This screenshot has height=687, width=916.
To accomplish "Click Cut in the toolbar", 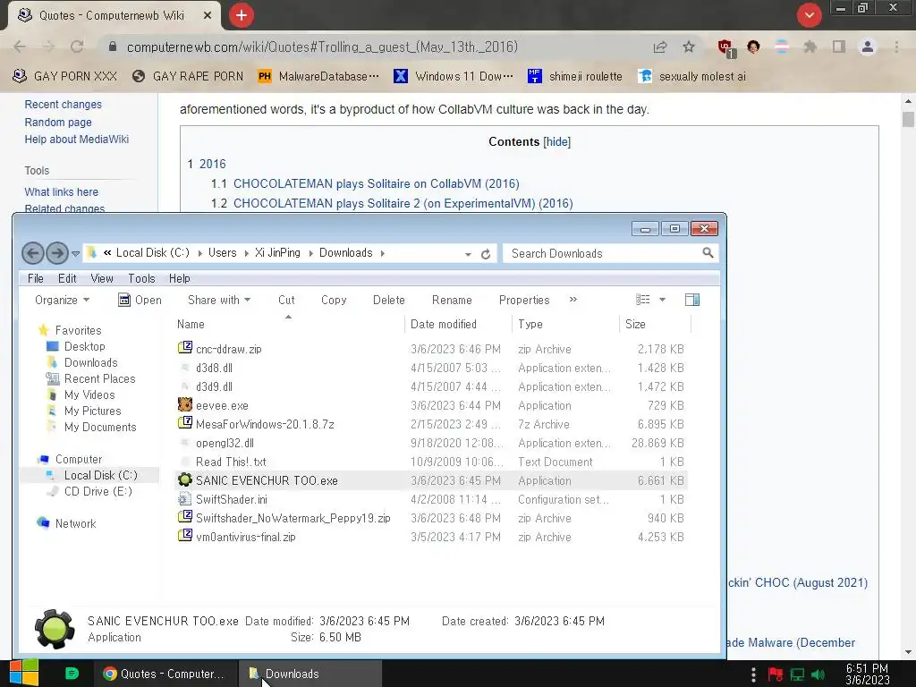I will [286, 300].
